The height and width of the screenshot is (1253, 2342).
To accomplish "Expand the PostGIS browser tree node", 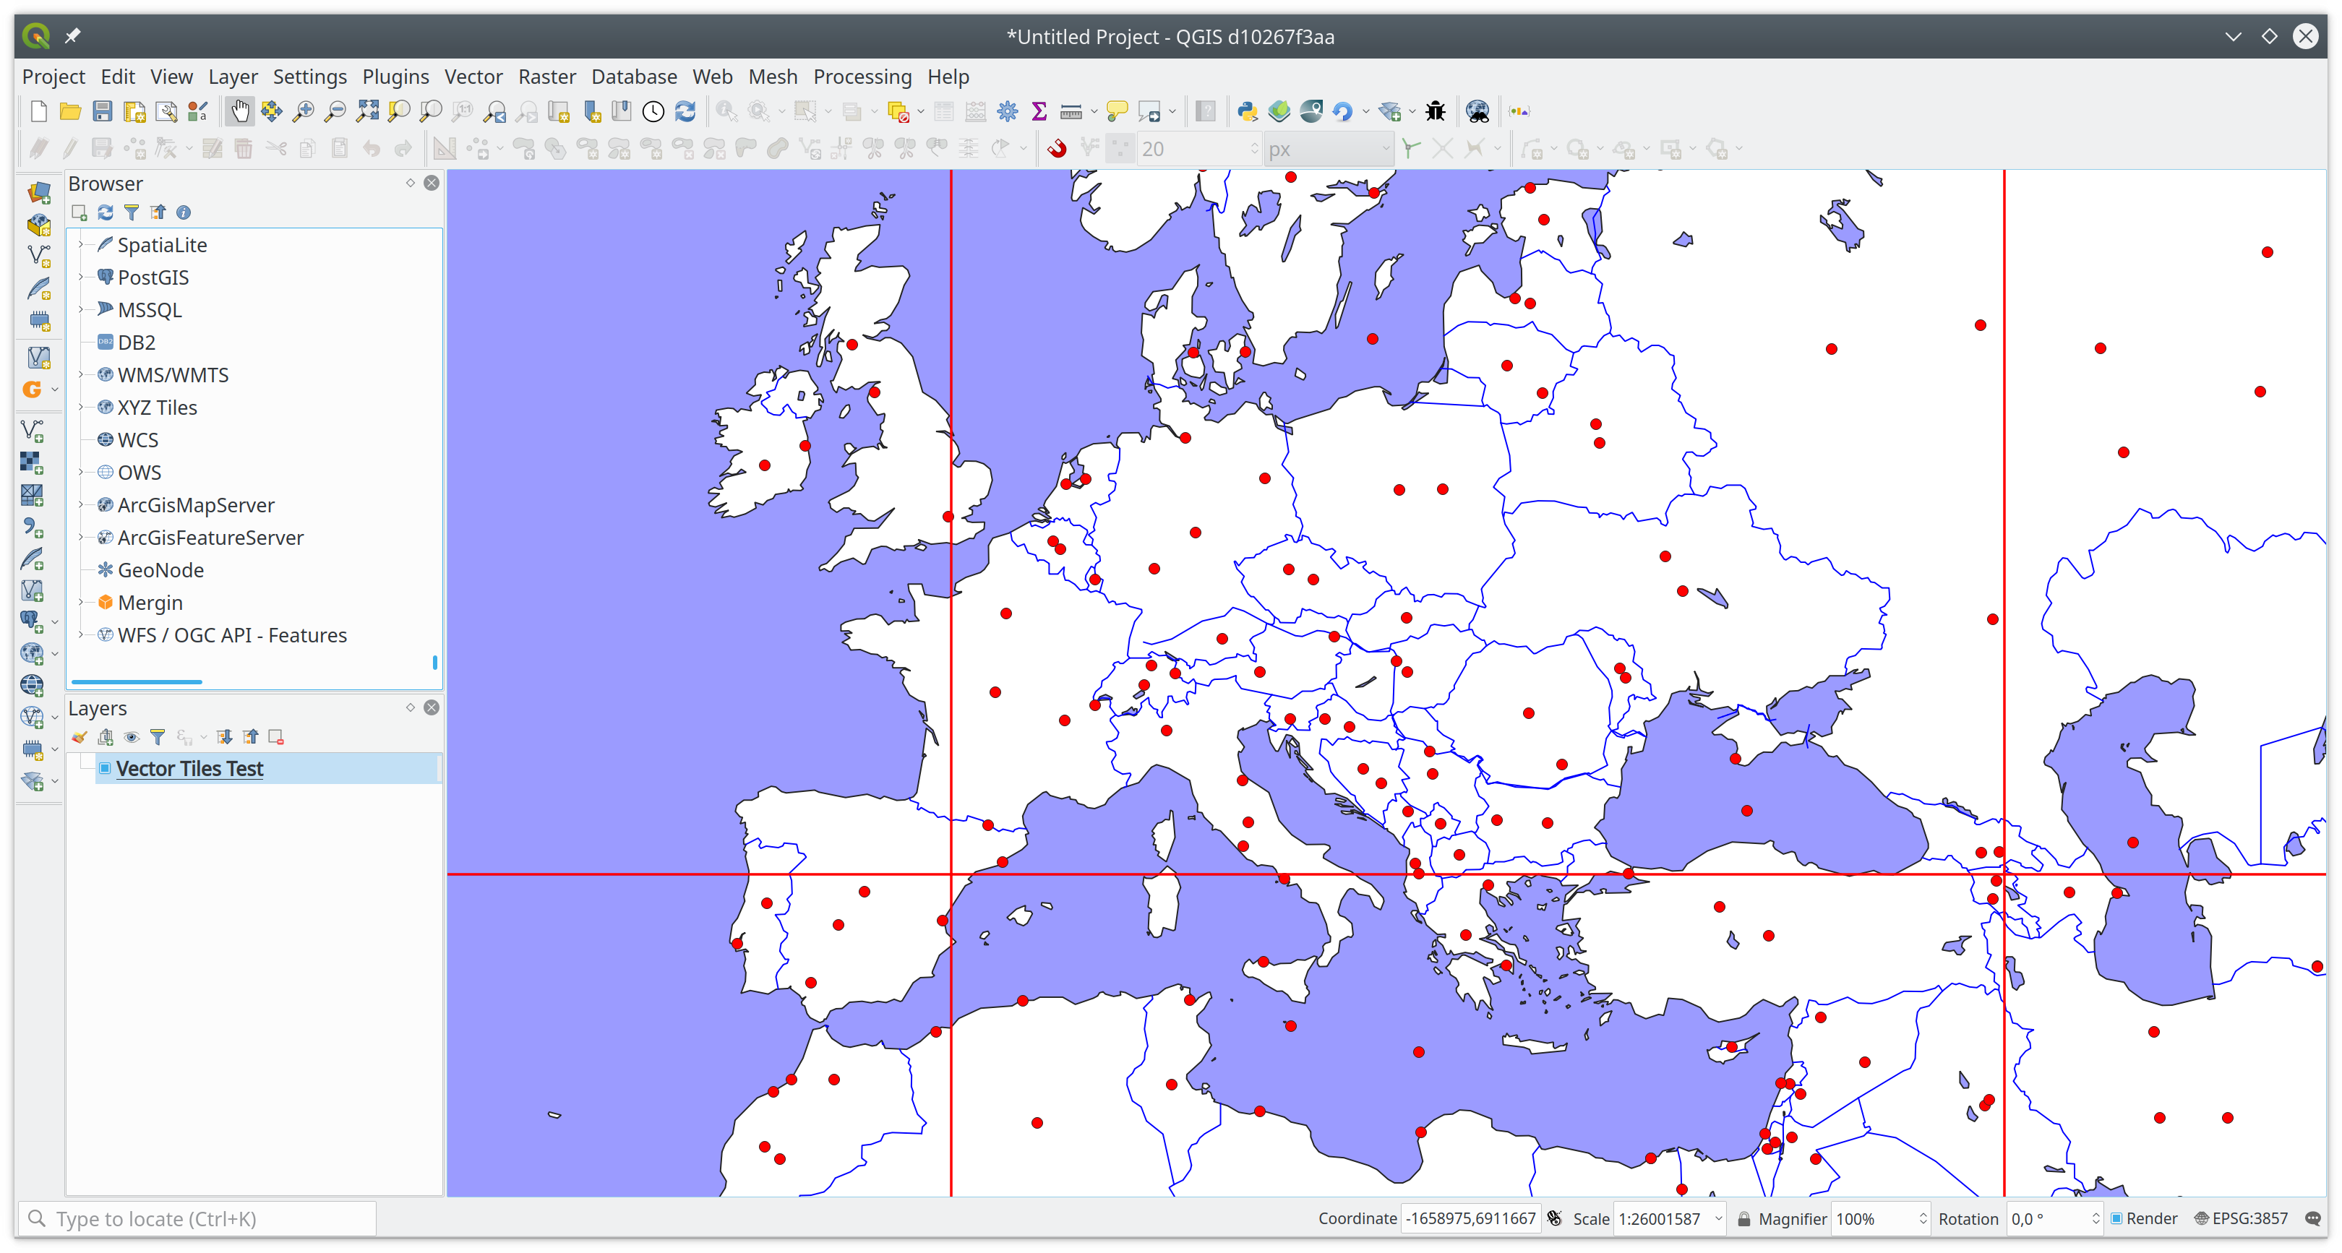I will 82,277.
